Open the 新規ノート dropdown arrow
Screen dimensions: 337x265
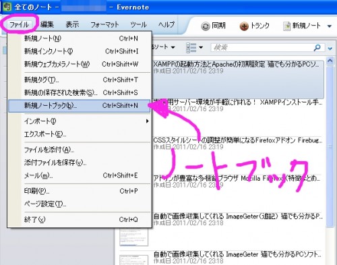pyautogui.click(x=330, y=26)
